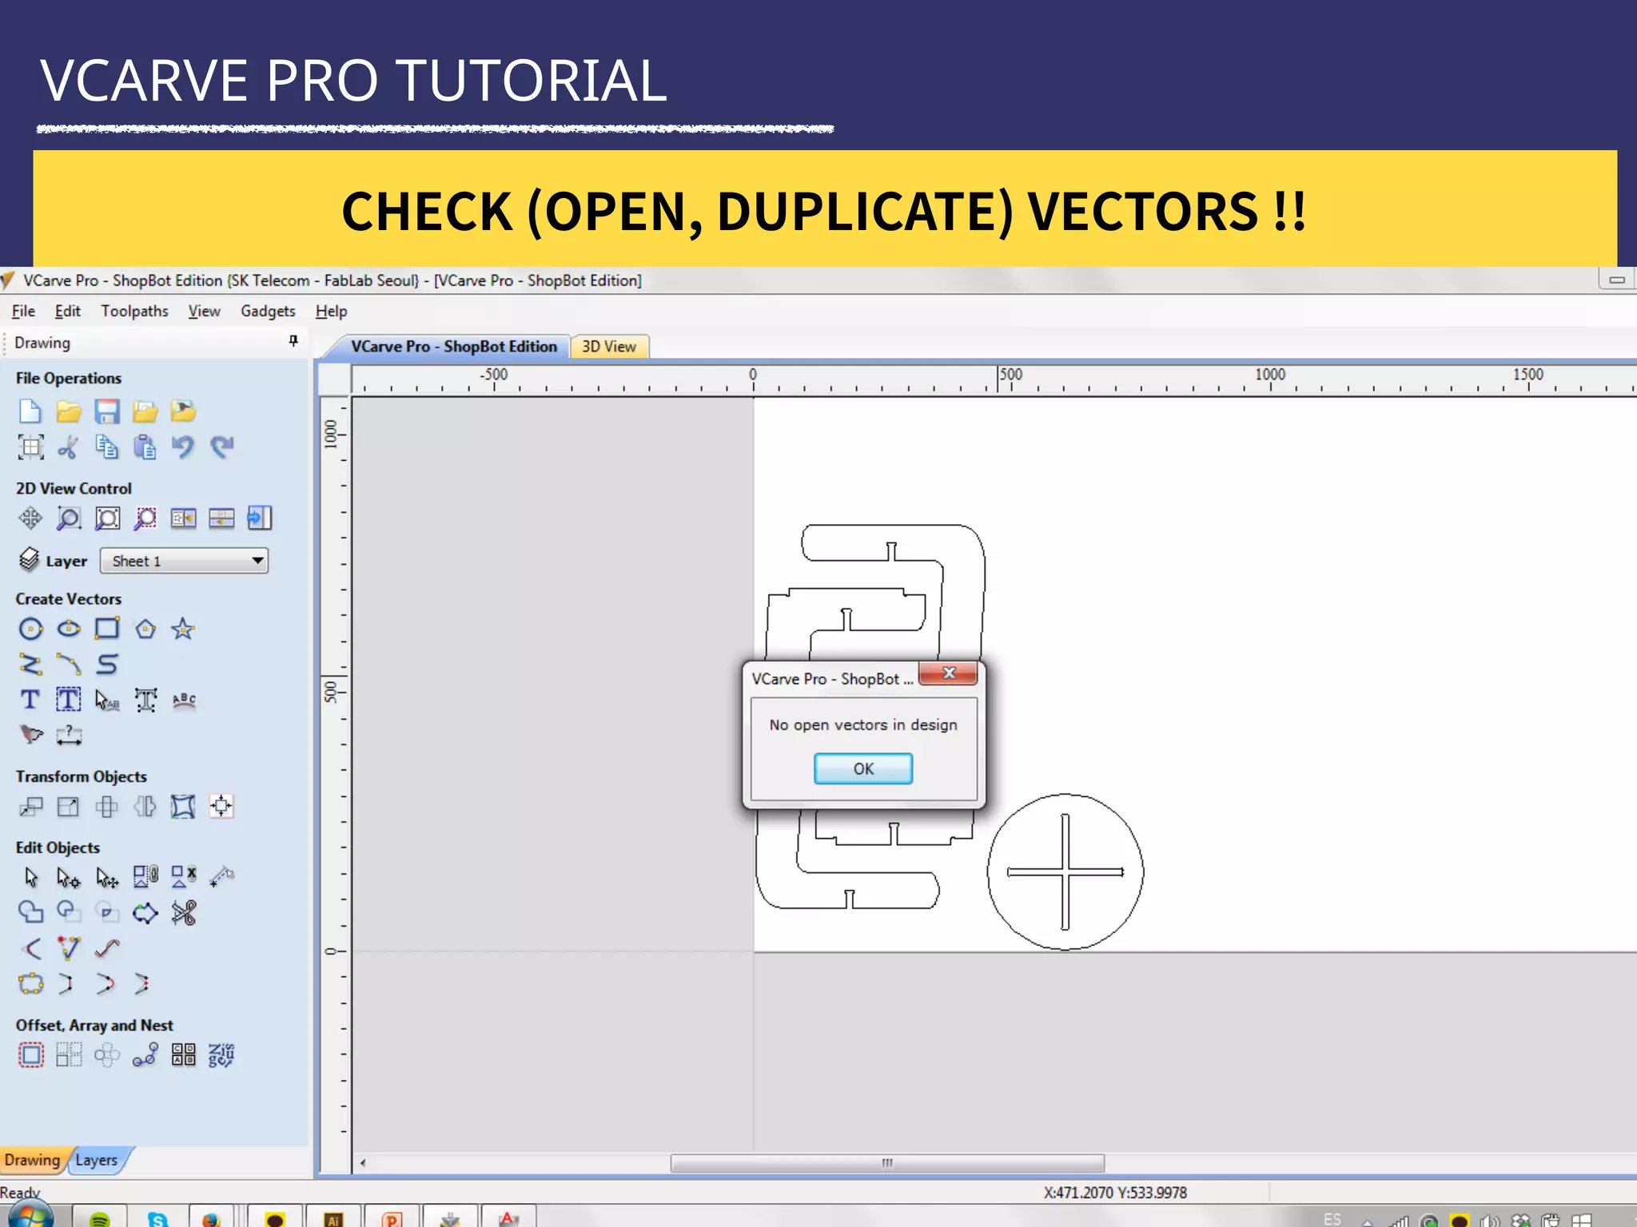
Task: Select the Draw Polygon tool
Action: (x=145, y=629)
